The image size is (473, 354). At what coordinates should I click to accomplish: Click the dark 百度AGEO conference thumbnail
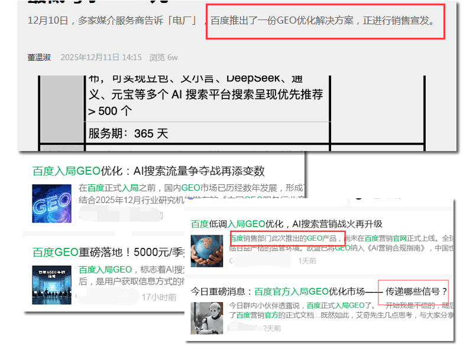[51, 286]
